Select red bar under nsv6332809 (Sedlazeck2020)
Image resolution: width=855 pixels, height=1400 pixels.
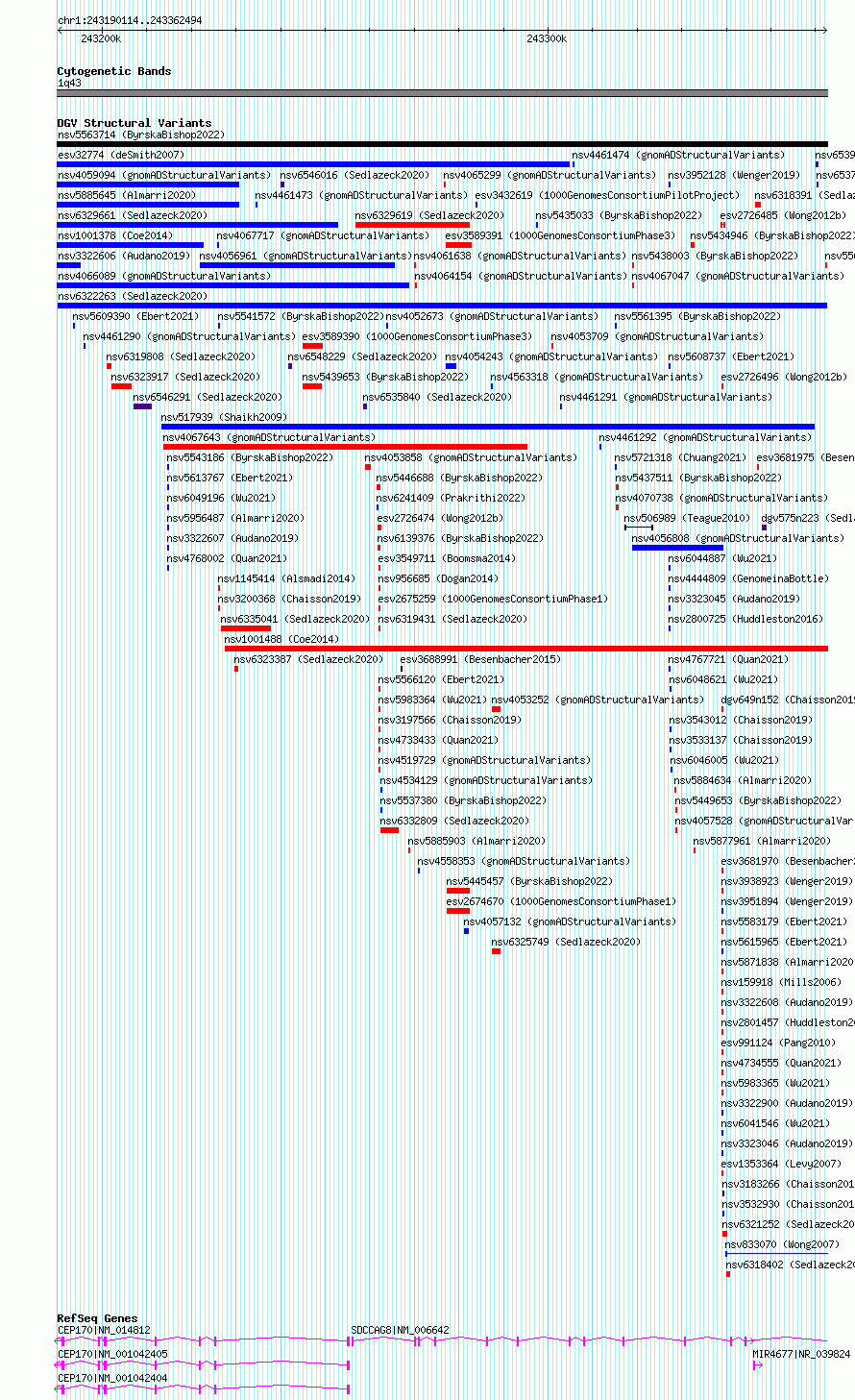[389, 830]
